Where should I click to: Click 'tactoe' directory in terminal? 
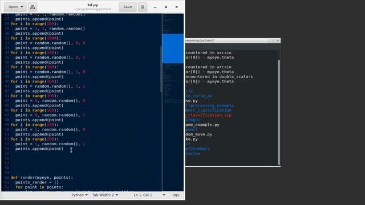click(x=193, y=154)
